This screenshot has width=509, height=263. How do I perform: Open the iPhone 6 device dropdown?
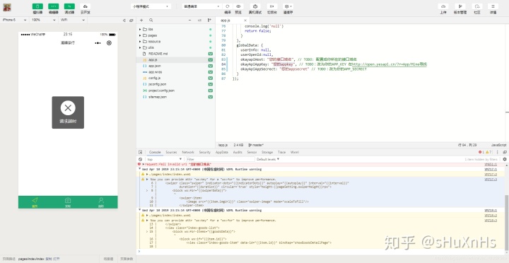point(14,20)
